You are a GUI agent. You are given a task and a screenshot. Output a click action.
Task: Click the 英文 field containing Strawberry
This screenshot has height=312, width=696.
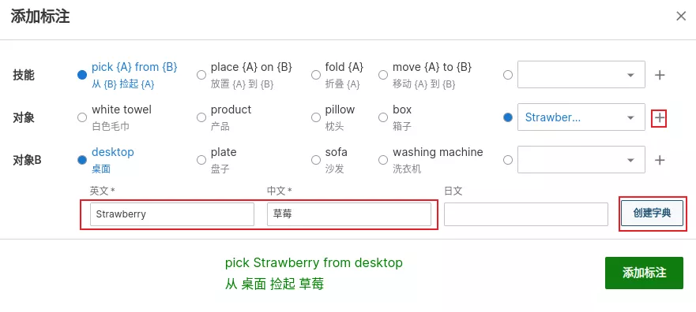(172, 214)
